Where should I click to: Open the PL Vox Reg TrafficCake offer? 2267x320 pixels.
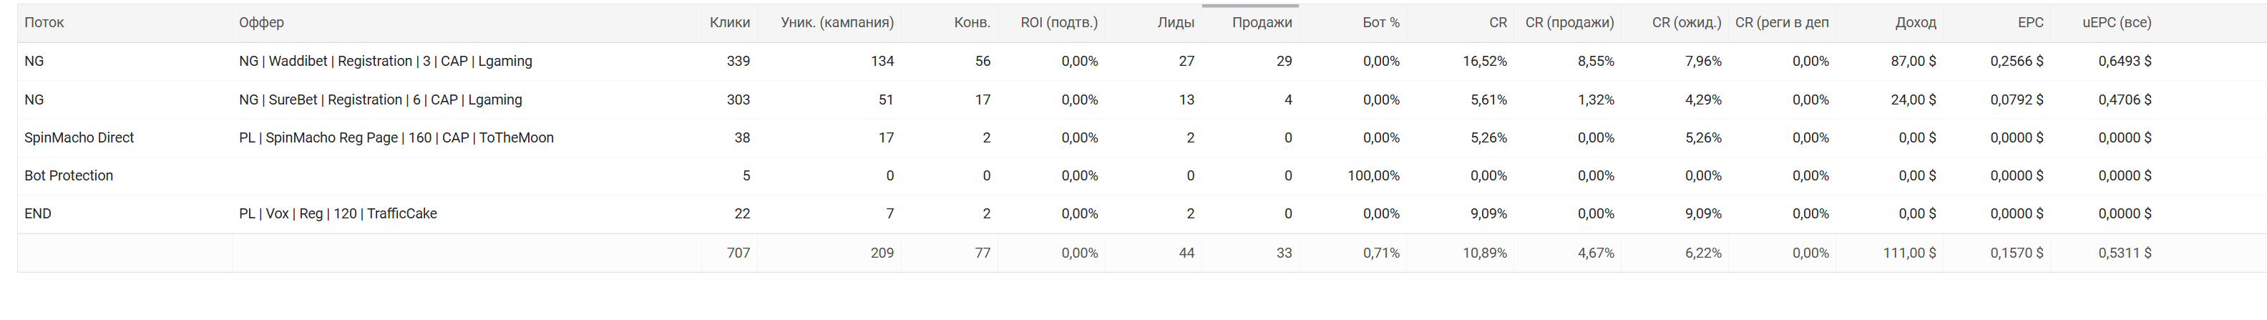pyautogui.click(x=338, y=213)
